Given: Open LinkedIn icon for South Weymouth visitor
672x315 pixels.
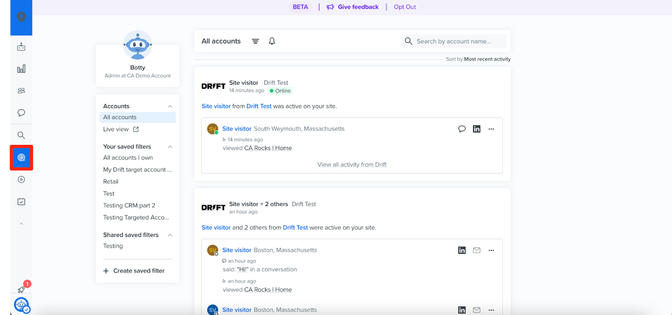Looking at the screenshot, I should (x=476, y=129).
